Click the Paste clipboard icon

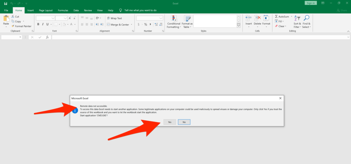point(6,18)
